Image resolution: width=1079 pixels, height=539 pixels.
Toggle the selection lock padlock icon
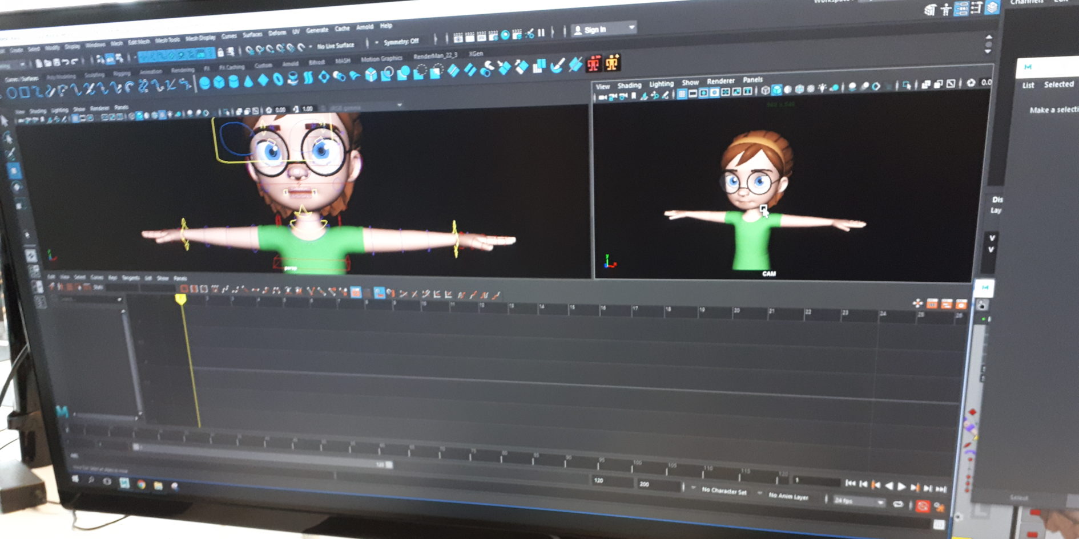(x=220, y=52)
